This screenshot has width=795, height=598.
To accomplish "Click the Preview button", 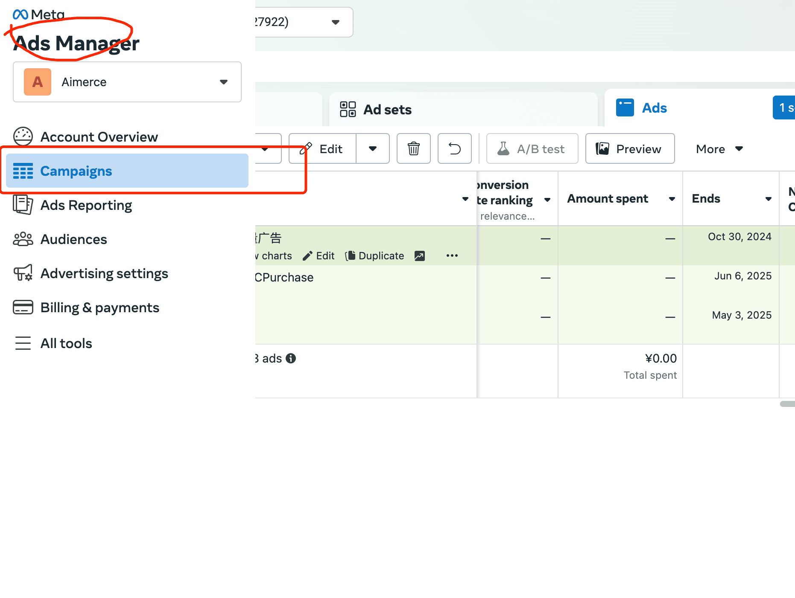I will (629, 149).
